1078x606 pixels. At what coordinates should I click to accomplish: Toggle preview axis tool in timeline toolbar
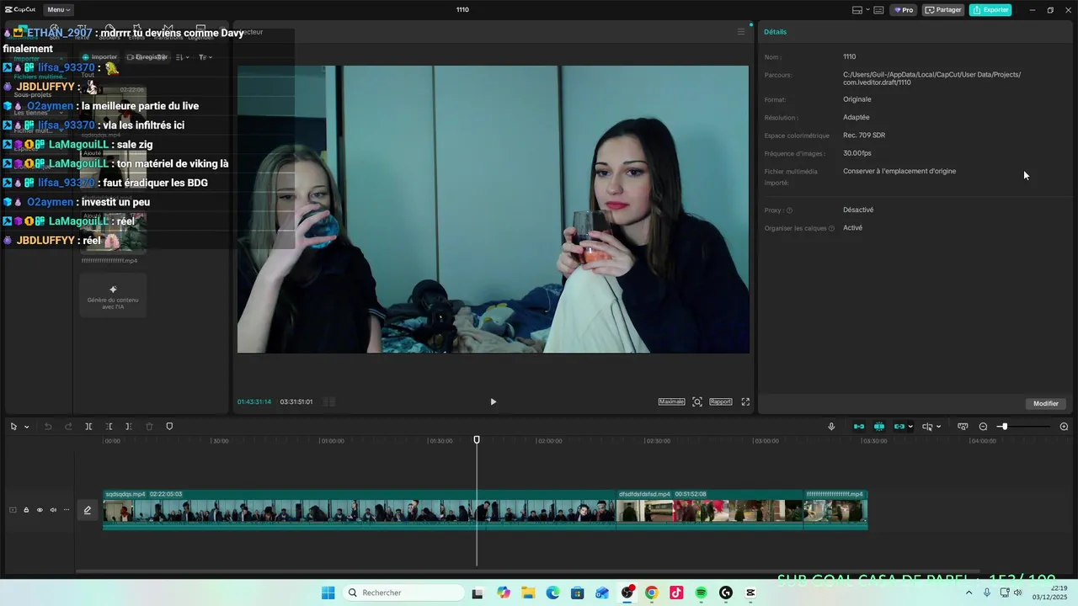[927, 427]
